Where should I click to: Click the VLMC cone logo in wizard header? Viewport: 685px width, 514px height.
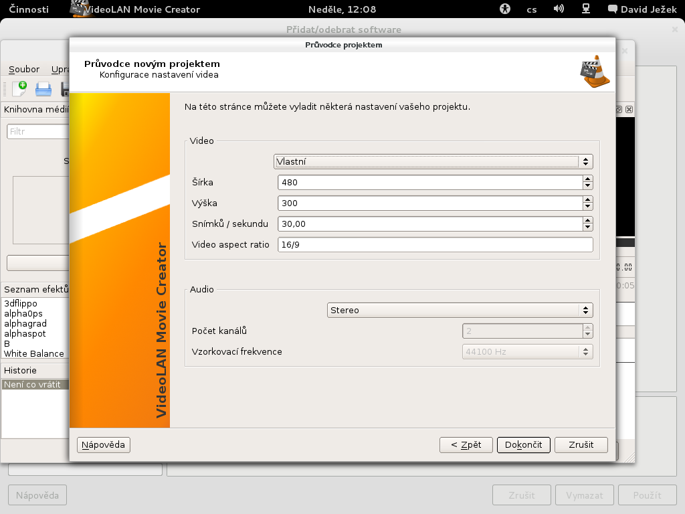click(595, 72)
